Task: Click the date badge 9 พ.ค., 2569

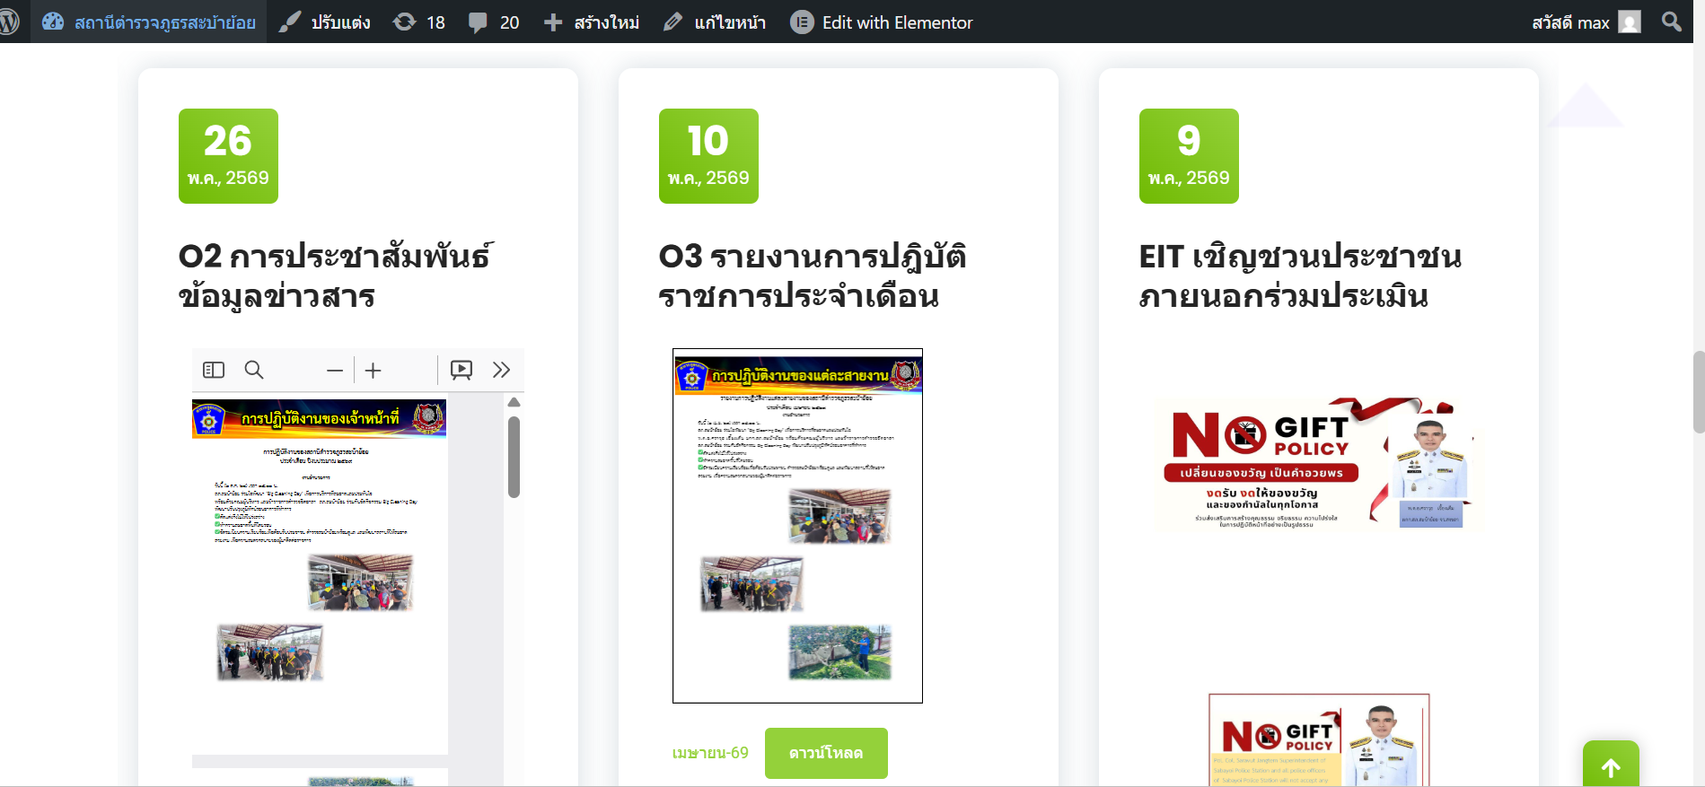Action: [1189, 156]
